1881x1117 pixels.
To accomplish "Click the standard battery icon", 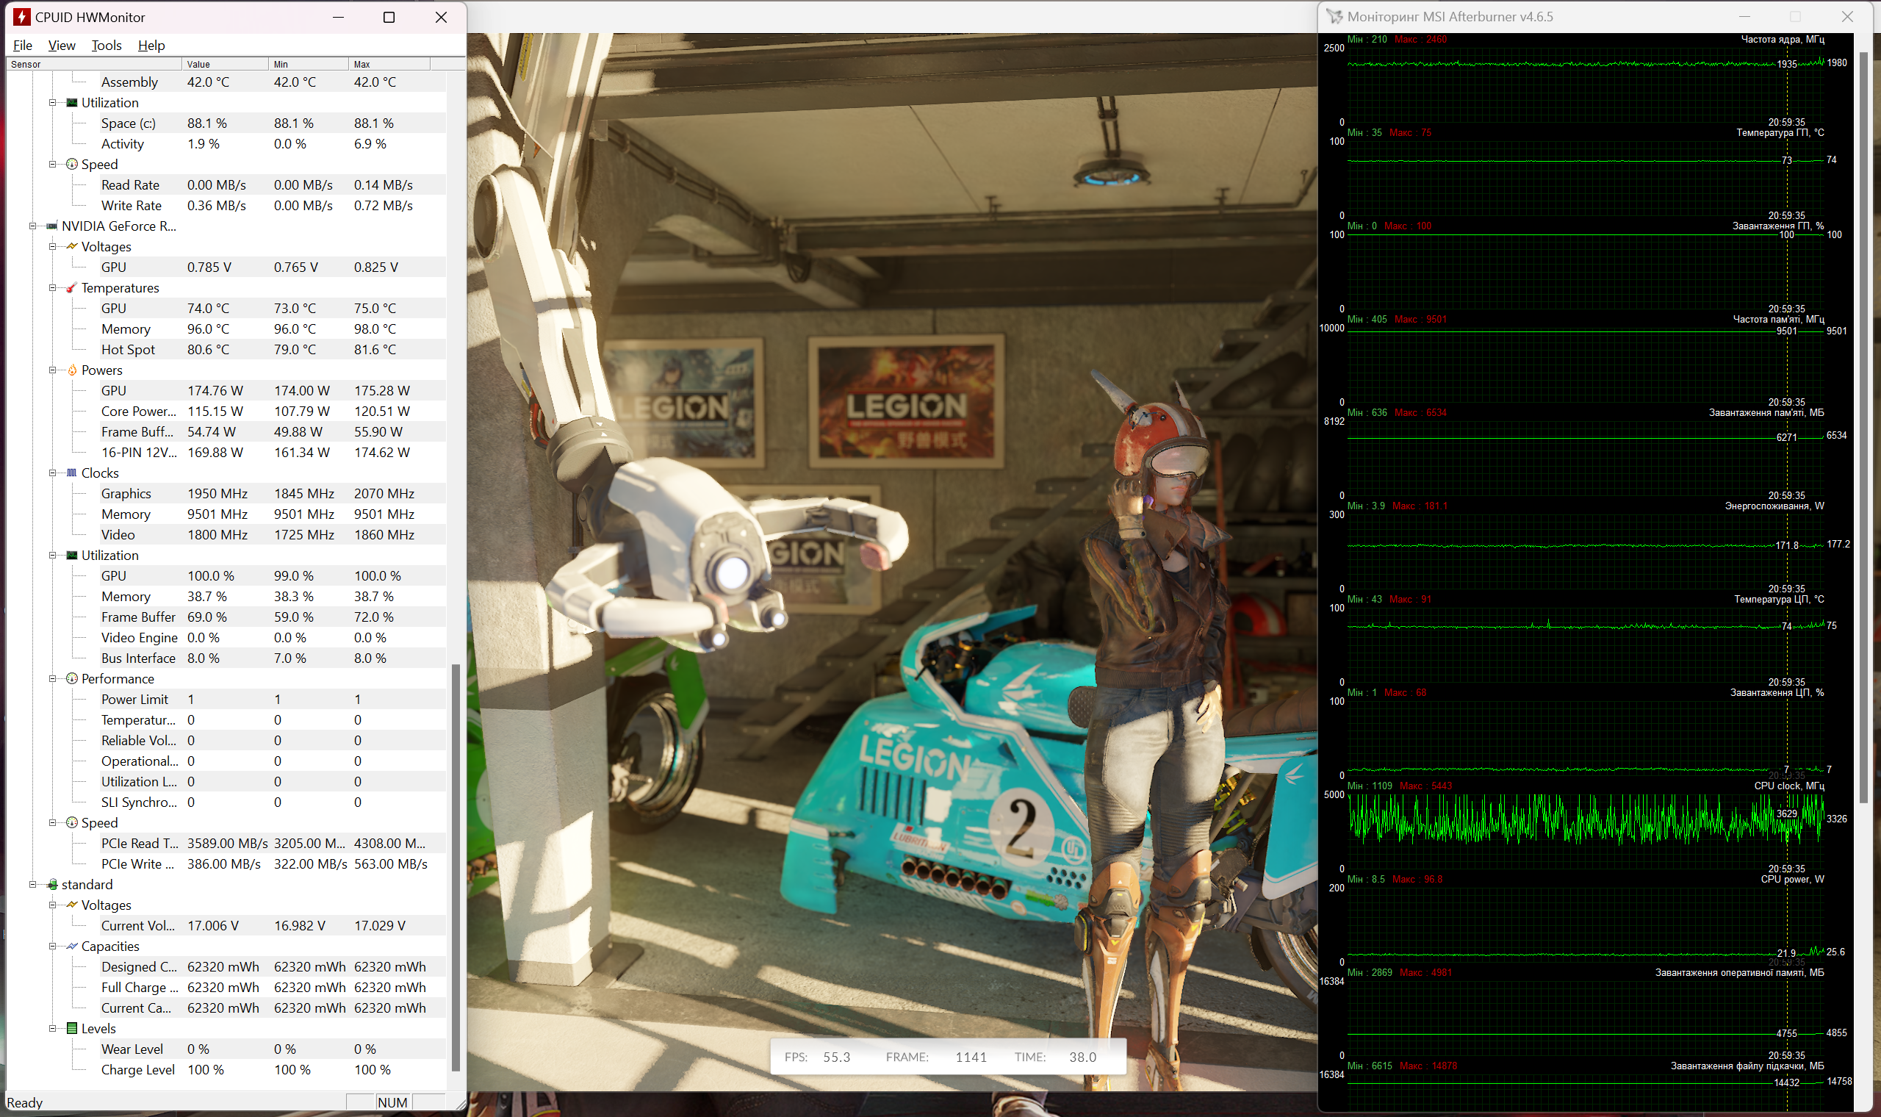I will tap(52, 885).
